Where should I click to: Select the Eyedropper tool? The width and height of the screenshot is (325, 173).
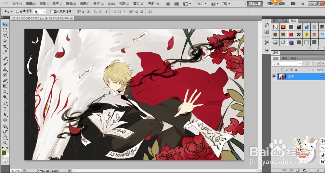5,52
